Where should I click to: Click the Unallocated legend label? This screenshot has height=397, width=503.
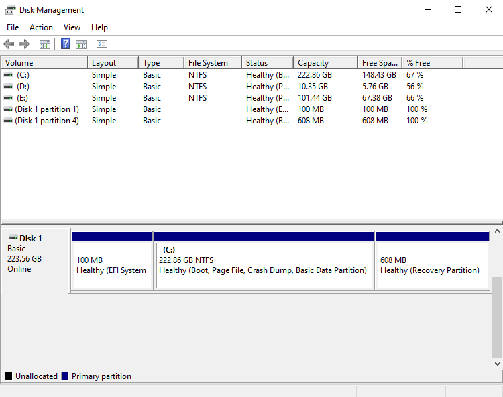click(37, 376)
